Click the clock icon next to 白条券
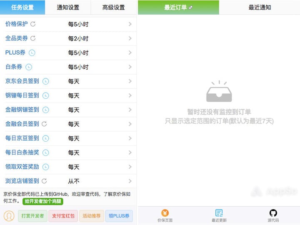This screenshot has height=225, width=300. click(29, 67)
